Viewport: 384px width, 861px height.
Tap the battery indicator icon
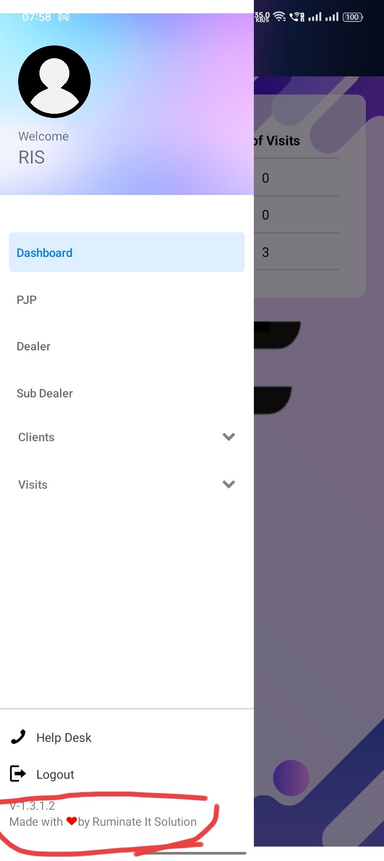[353, 17]
